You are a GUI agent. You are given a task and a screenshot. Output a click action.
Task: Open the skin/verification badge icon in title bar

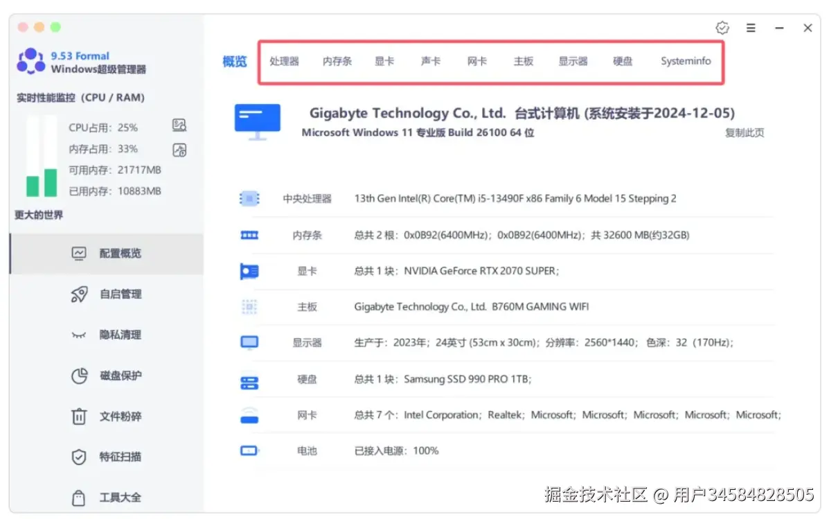pyautogui.click(x=722, y=28)
